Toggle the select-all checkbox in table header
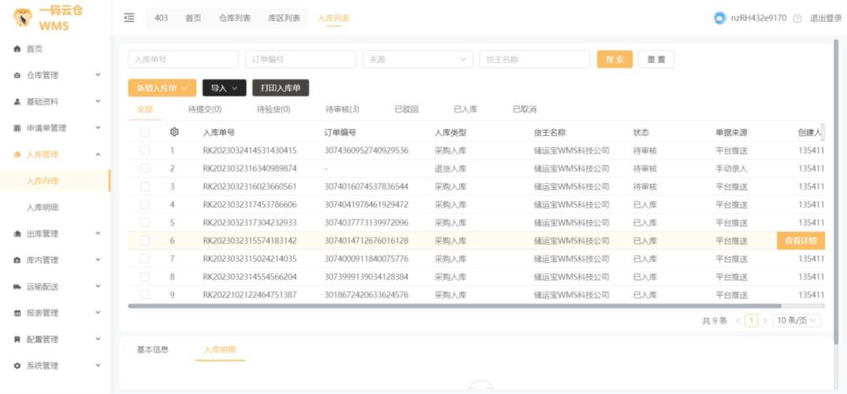The width and height of the screenshot is (847, 394). tap(144, 132)
